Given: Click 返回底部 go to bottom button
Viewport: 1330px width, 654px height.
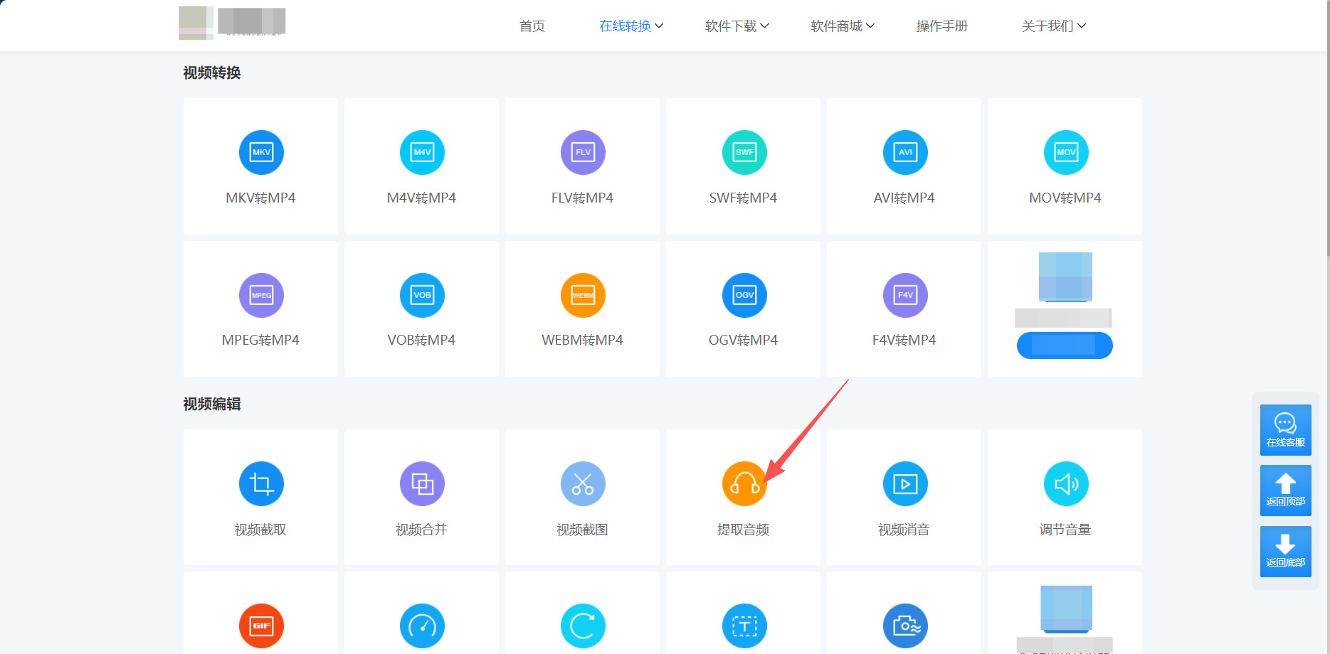Looking at the screenshot, I should tap(1285, 552).
